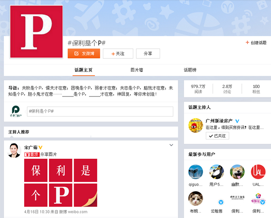Click the 保利地产 green avatar icon
Image resolution: width=271 pixels, height=218 pixels.
16,111
